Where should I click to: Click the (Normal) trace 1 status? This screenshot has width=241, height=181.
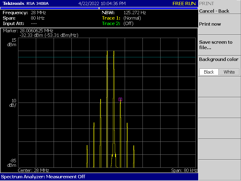coord(132,18)
